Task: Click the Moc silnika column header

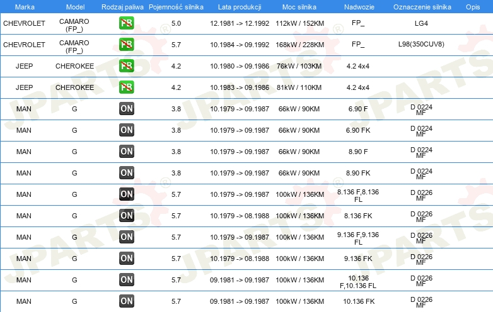Action: pos(299,7)
